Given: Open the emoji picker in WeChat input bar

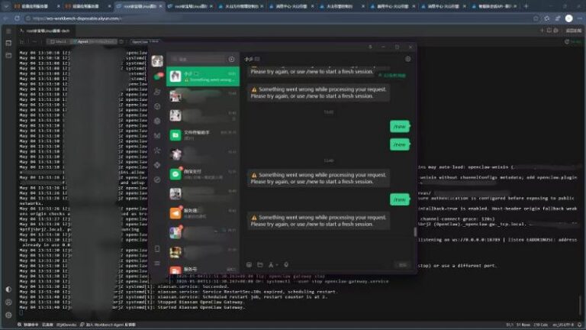Looking at the screenshot, I should tap(249, 264).
